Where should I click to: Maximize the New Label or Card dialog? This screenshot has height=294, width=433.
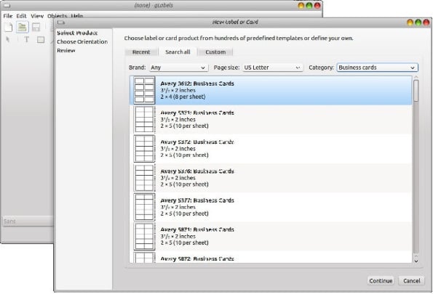(x=418, y=23)
